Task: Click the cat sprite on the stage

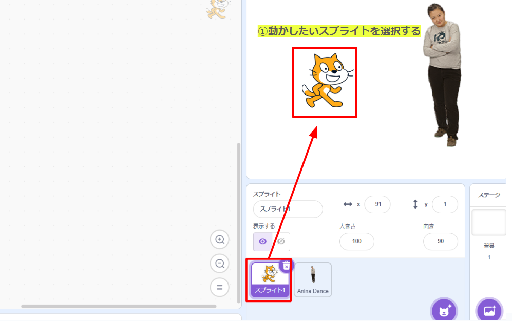Action: click(327, 81)
